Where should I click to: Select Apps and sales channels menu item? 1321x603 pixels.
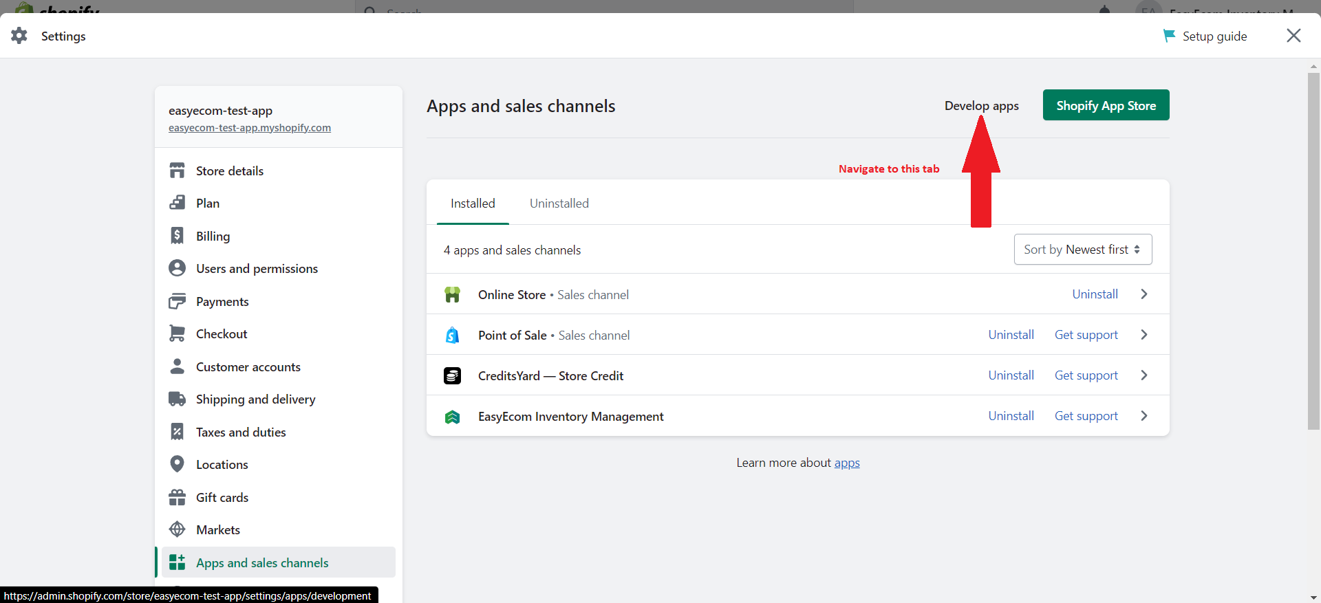pos(279,562)
